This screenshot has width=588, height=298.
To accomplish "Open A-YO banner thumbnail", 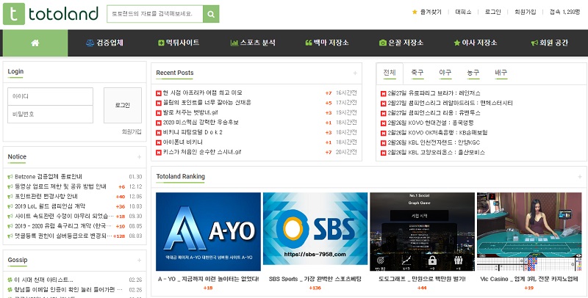I will 208,232.
